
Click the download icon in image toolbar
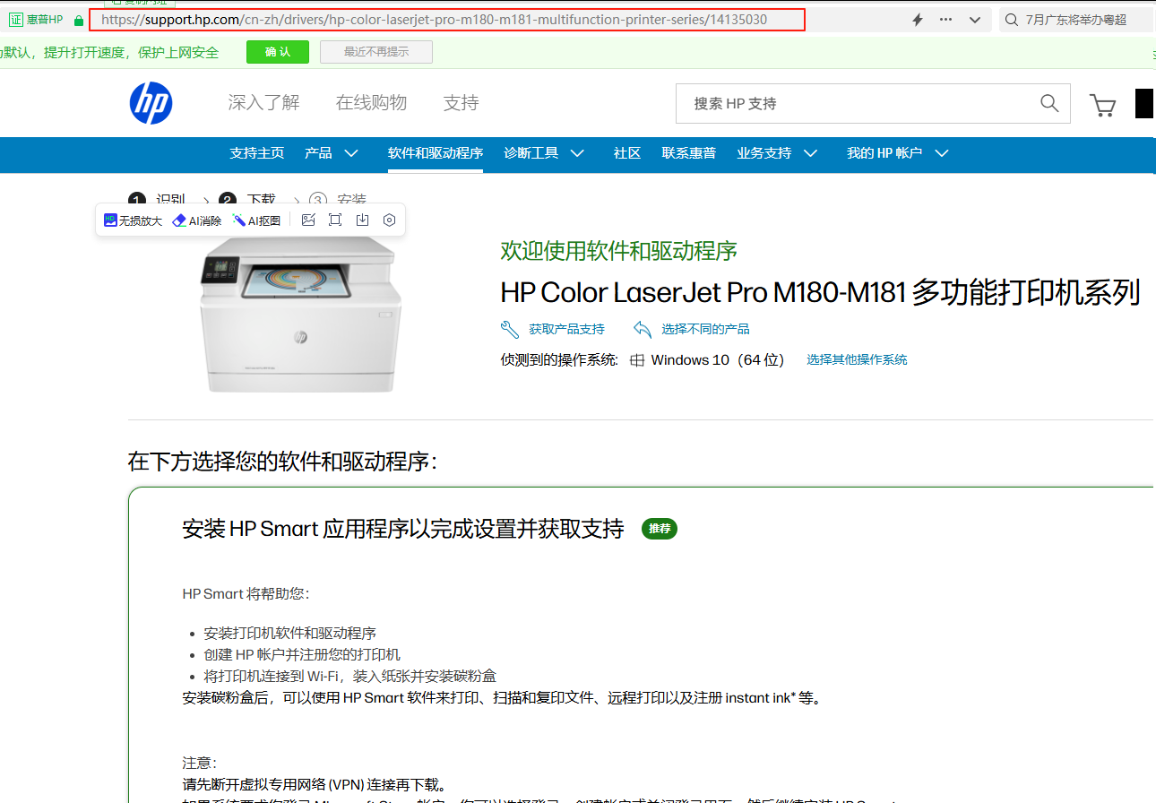pos(362,220)
